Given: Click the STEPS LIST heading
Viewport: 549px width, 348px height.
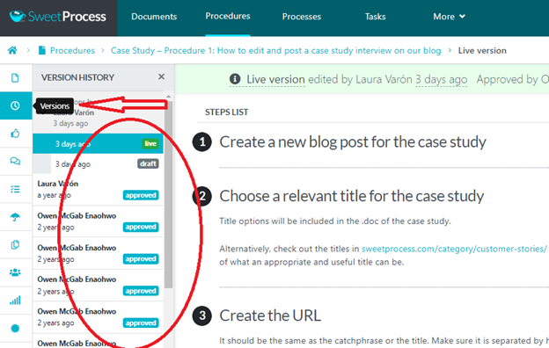Looking at the screenshot, I should click(x=226, y=112).
